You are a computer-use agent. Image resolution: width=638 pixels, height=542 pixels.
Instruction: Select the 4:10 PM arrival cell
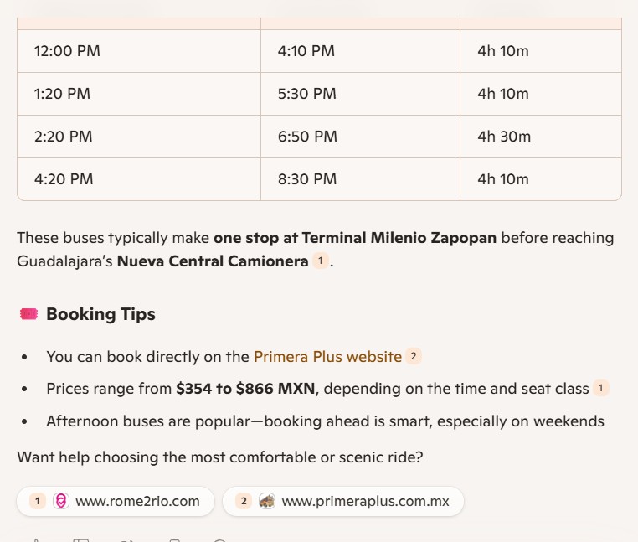306,51
